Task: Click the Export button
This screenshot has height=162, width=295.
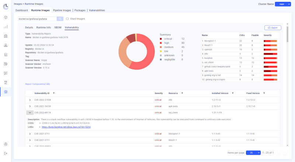Action: click(x=273, y=28)
